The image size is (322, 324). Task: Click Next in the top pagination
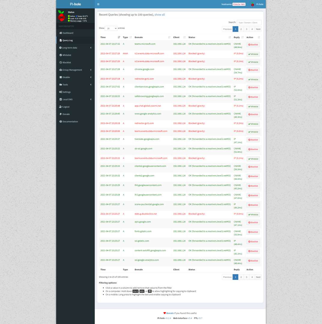[258, 29]
